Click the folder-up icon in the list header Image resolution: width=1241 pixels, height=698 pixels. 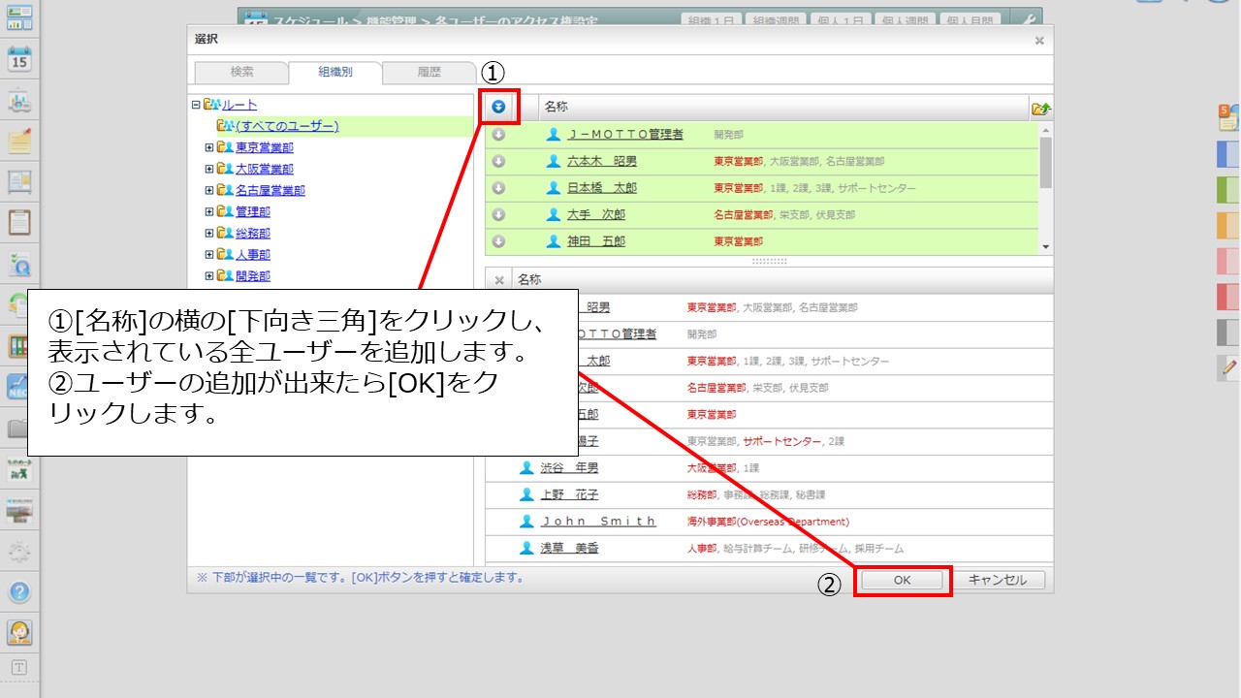1040,108
